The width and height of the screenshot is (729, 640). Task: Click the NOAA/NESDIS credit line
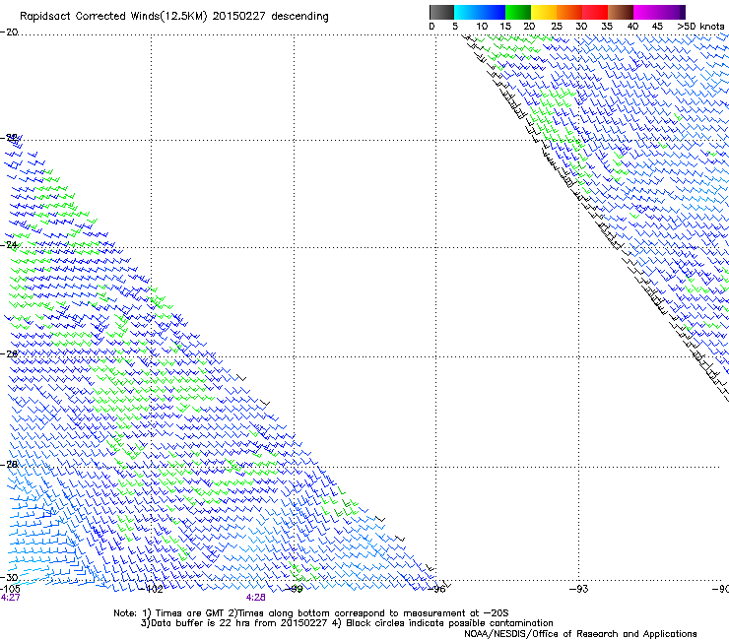click(x=580, y=634)
